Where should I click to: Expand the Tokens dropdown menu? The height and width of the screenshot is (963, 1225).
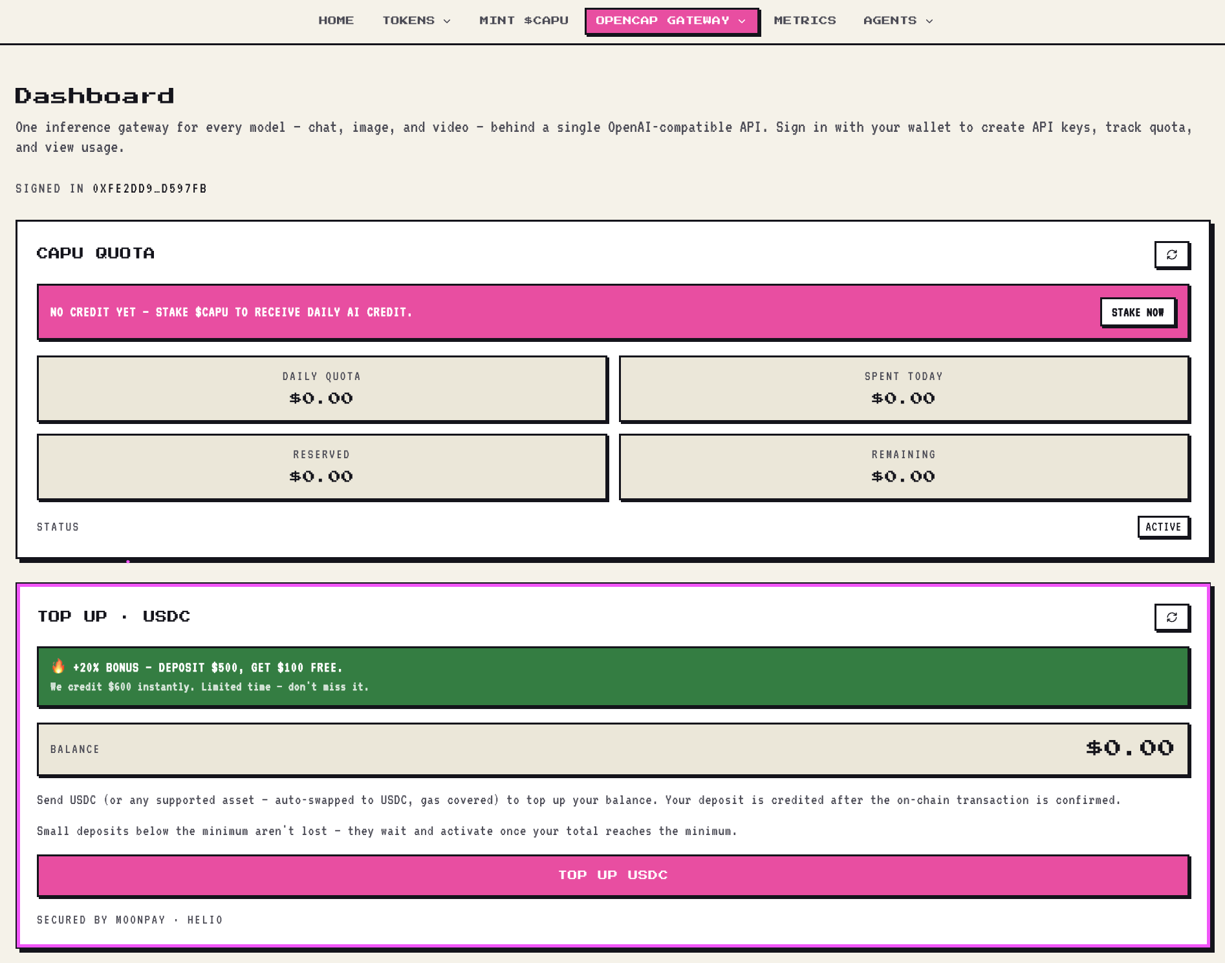click(x=417, y=21)
